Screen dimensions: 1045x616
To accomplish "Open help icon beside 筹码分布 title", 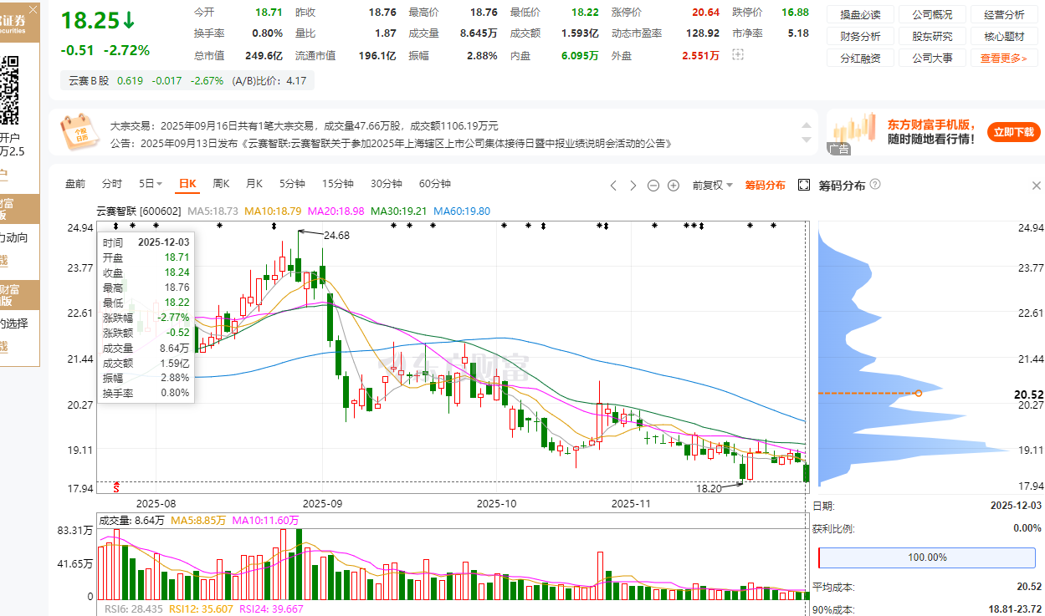I will pos(875,185).
